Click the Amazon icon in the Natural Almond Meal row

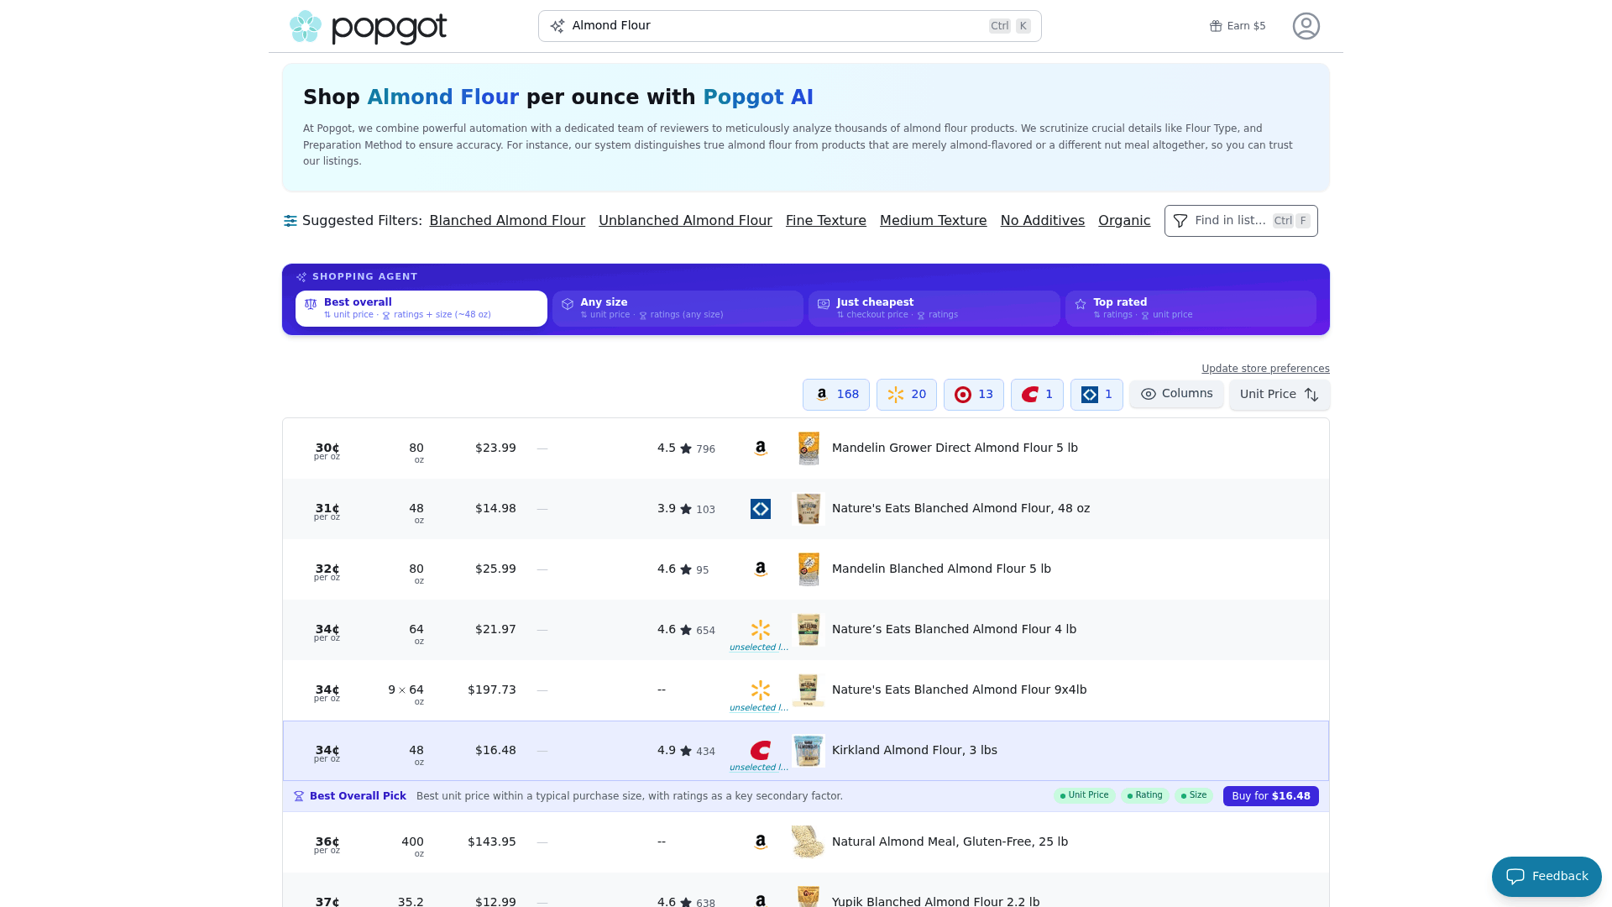click(761, 841)
